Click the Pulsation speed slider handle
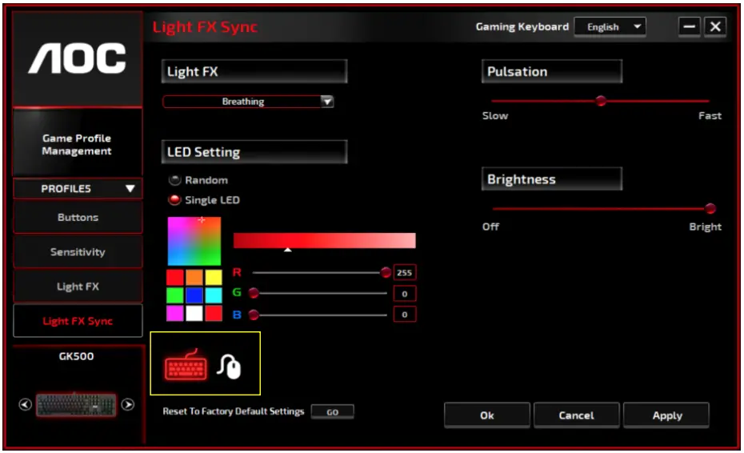The width and height of the screenshot is (744, 453). pyautogui.click(x=601, y=101)
